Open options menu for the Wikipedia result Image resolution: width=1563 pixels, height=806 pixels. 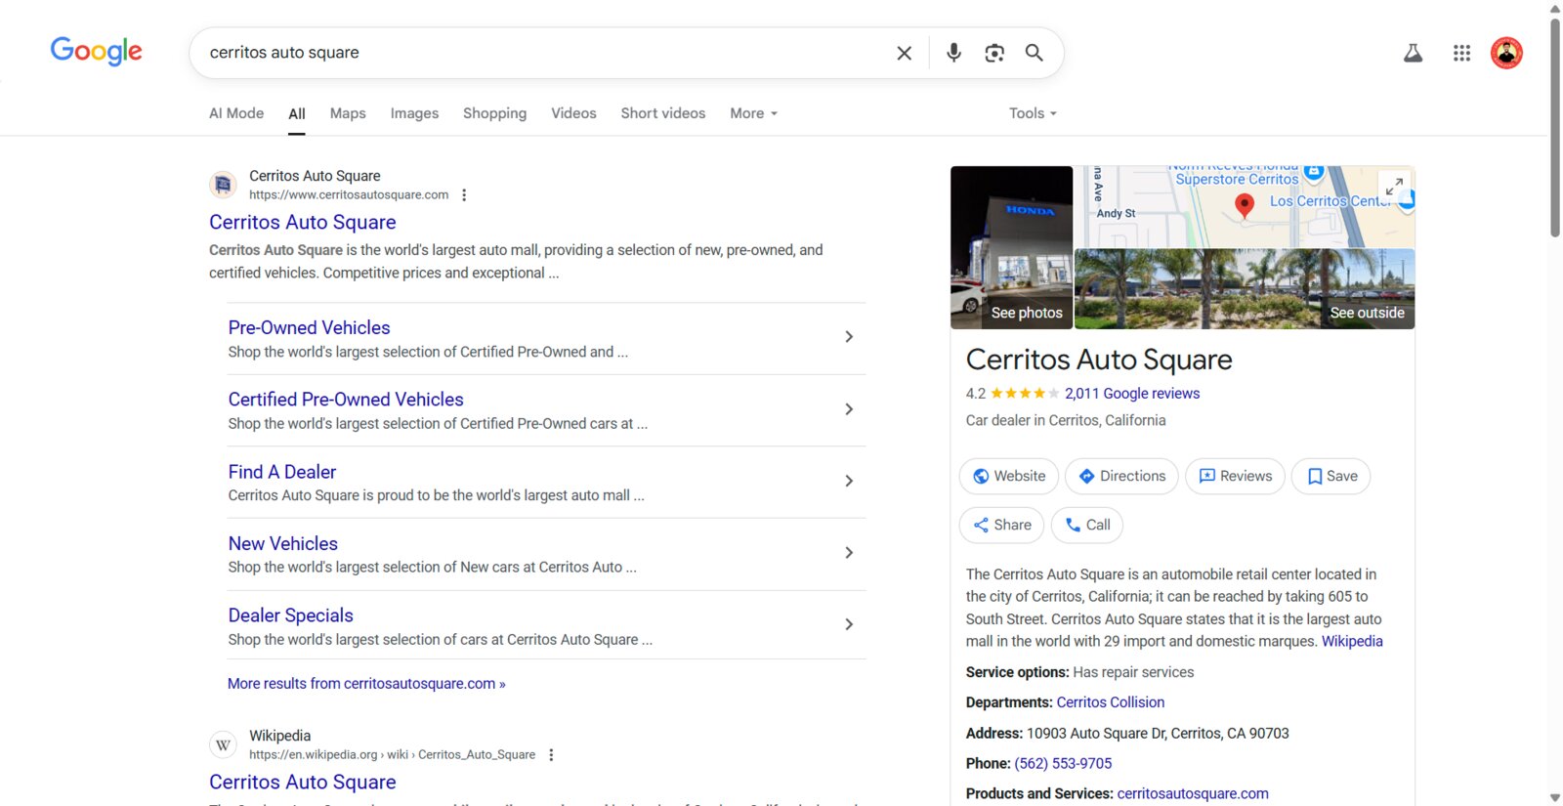551,754
